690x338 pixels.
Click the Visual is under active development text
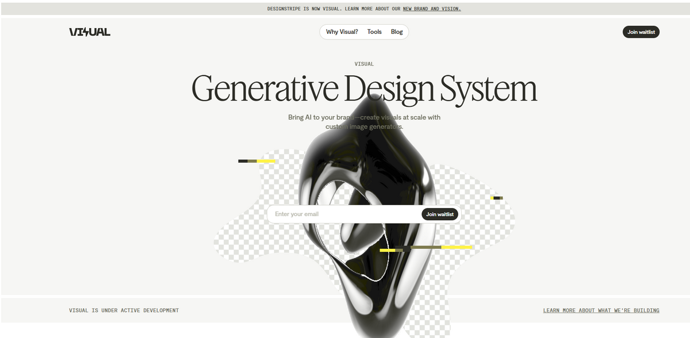pyautogui.click(x=124, y=310)
